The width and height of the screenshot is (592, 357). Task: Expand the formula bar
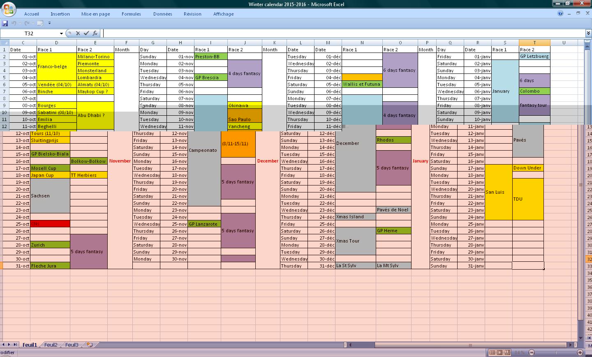(x=588, y=33)
